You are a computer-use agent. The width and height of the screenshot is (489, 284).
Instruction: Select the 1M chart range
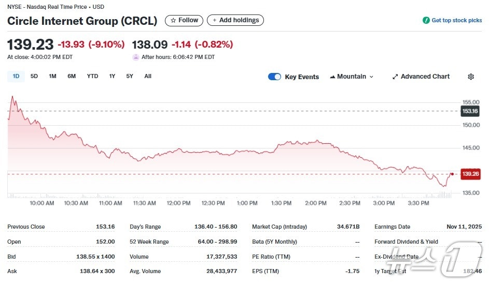(x=52, y=77)
